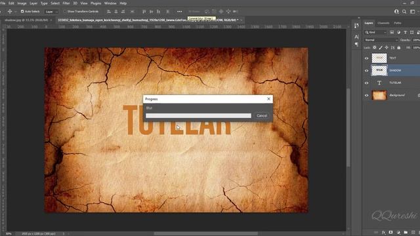Select the Background layer thumbnail
Image resolution: width=420 pixels, height=236 pixels.
click(x=379, y=95)
